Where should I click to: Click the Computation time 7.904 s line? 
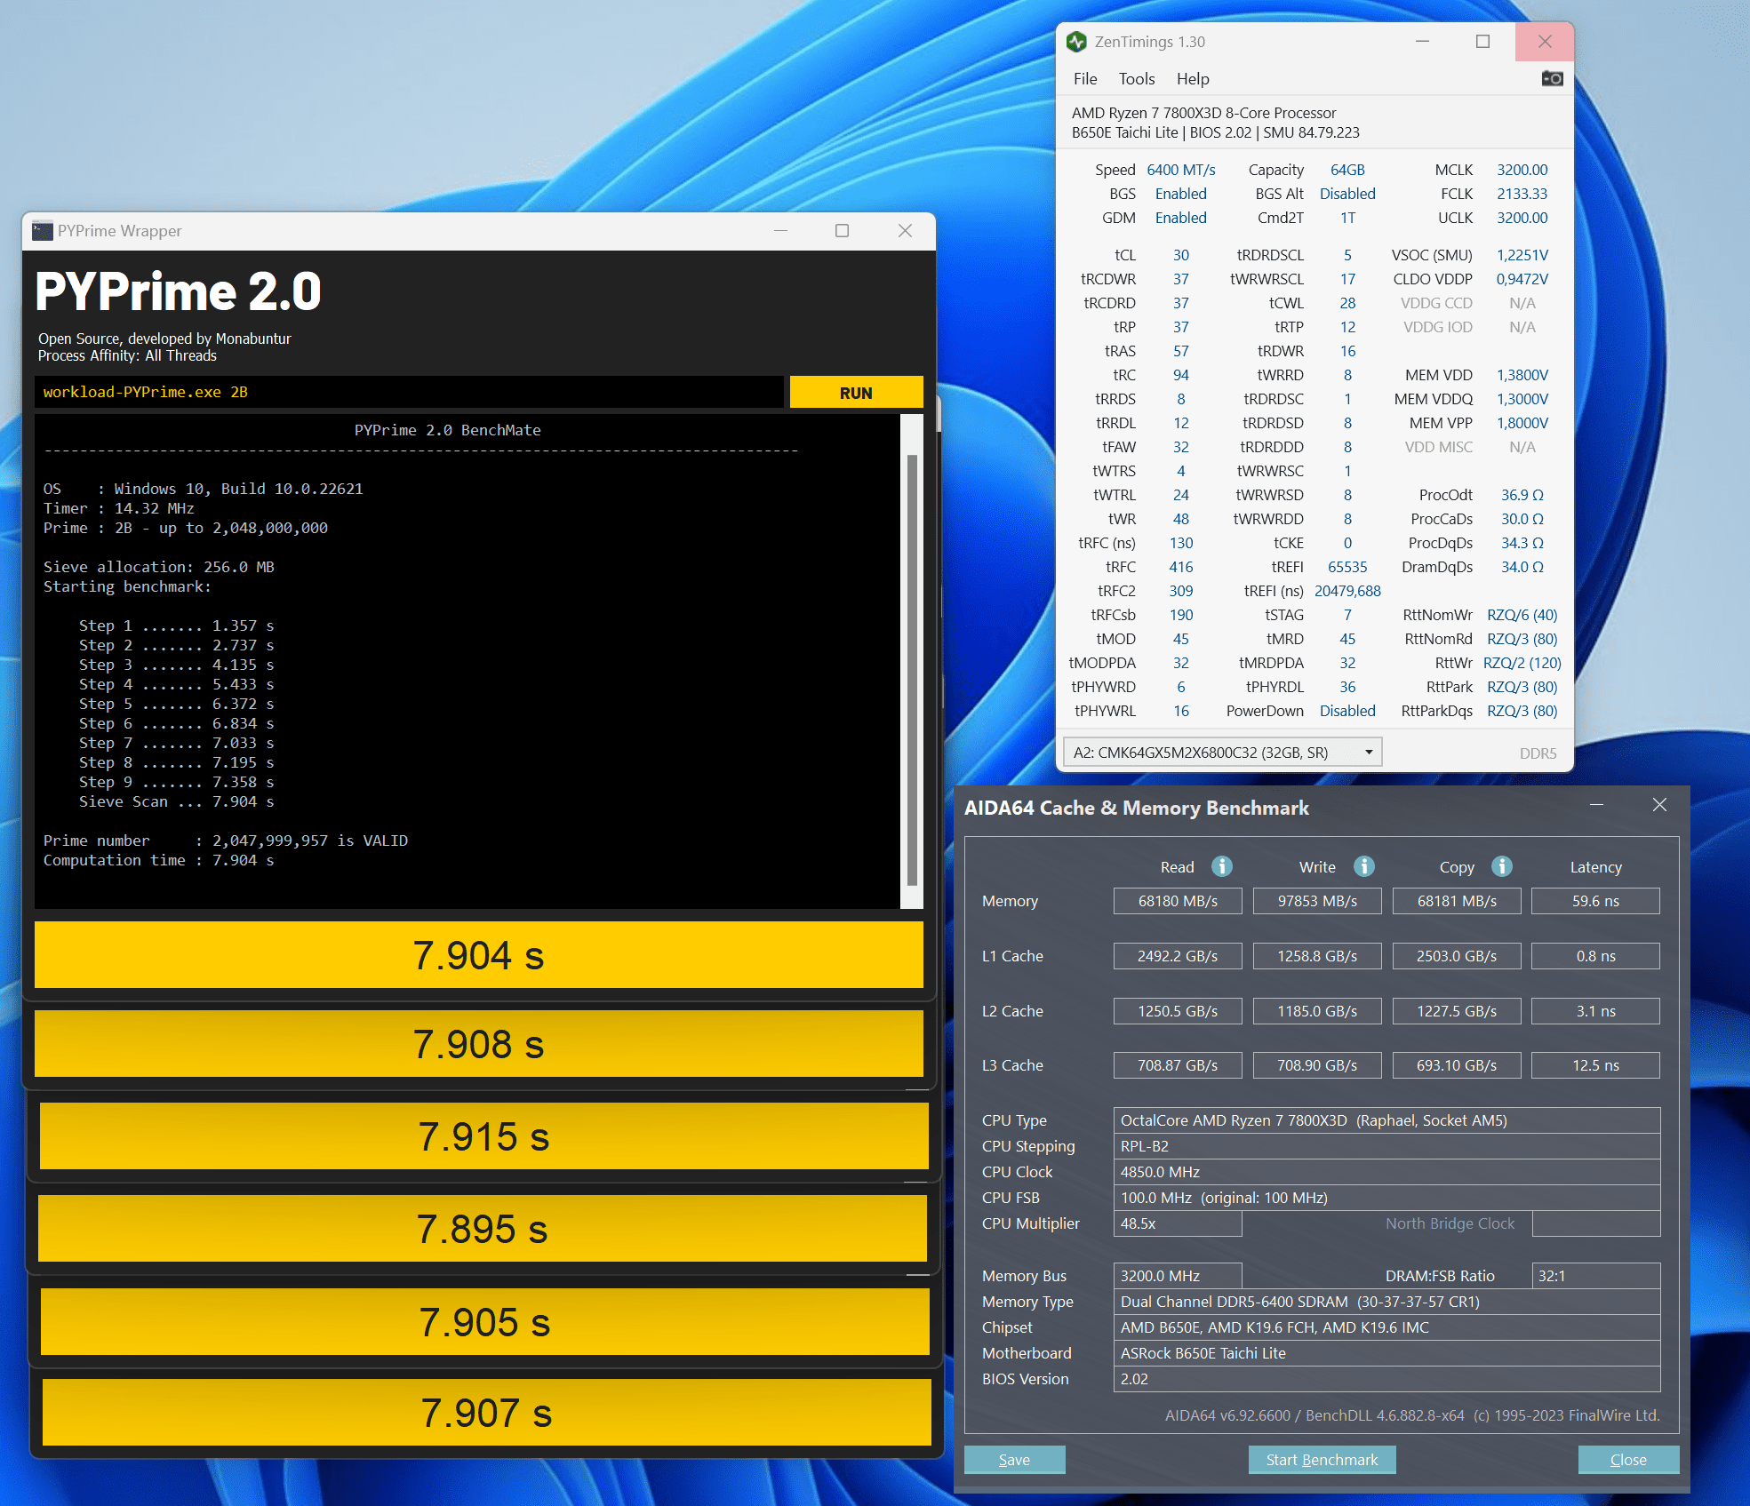click(158, 860)
